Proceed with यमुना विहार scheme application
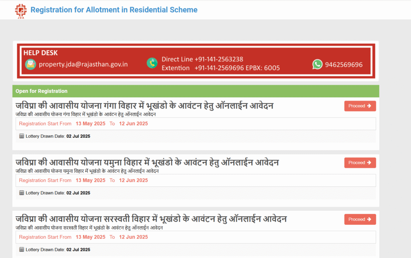This screenshot has height=258, width=411. [x=360, y=163]
